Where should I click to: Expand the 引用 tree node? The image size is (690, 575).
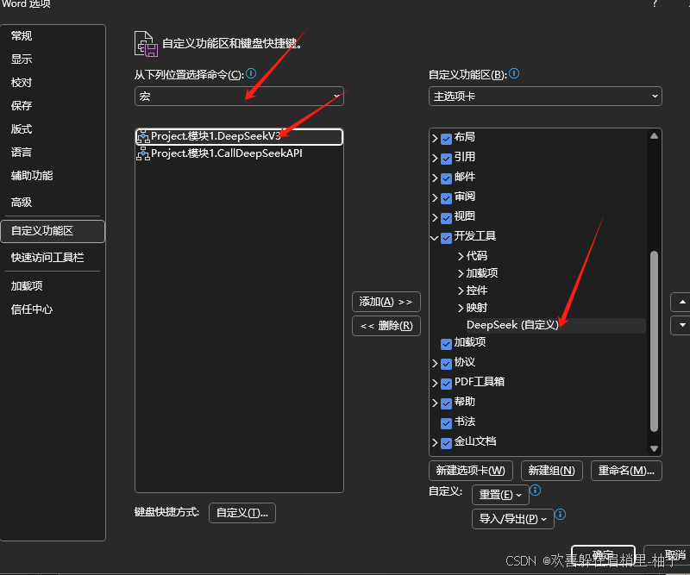435,159
